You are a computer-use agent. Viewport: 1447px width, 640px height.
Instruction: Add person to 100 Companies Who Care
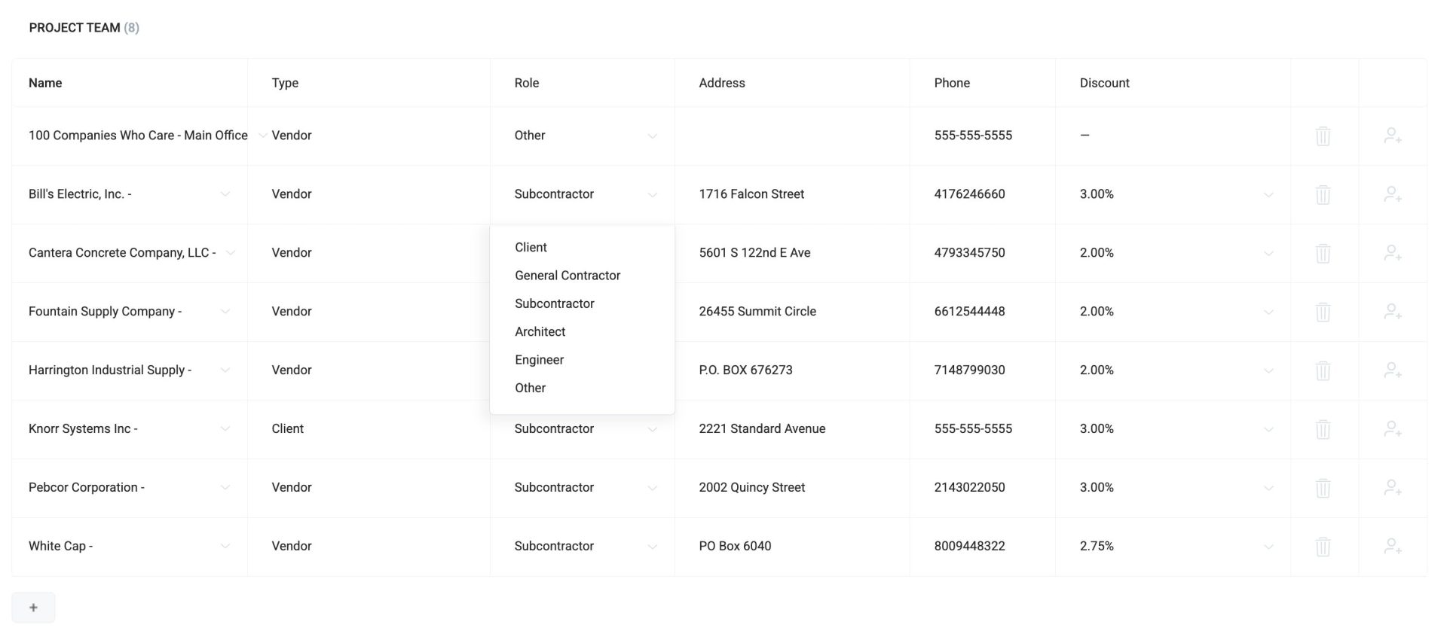coord(1393,136)
